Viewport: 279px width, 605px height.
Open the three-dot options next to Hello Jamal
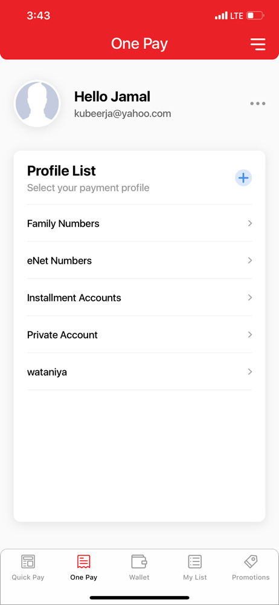click(257, 103)
